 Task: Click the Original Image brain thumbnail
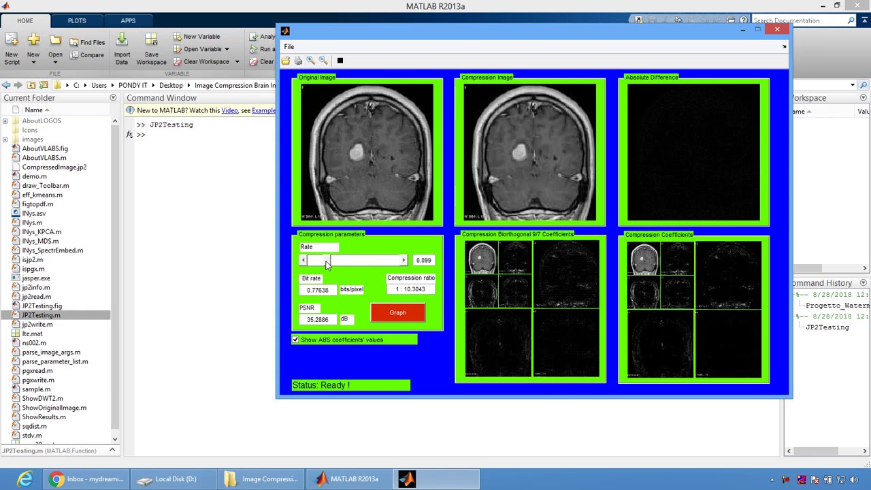click(x=367, y=152)
